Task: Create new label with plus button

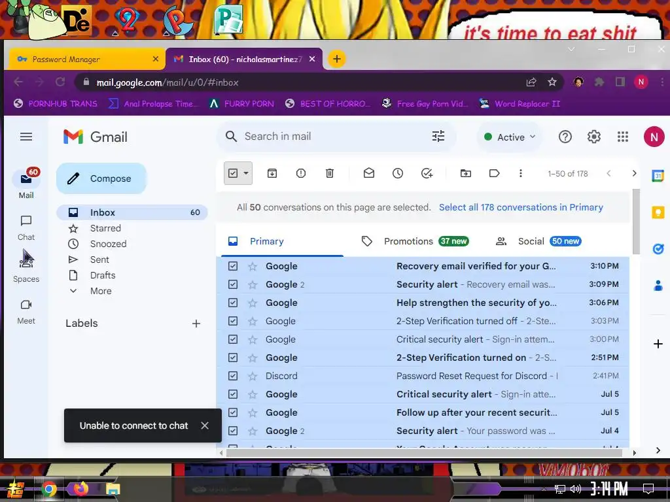Action: click(196, 324)
